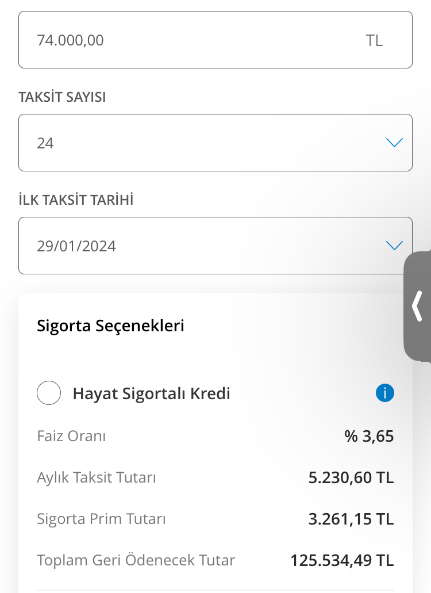The image size is (431, 593).
Task: Click the İLK TAKSİT TARİHİ field label
Action: (76, 200)
